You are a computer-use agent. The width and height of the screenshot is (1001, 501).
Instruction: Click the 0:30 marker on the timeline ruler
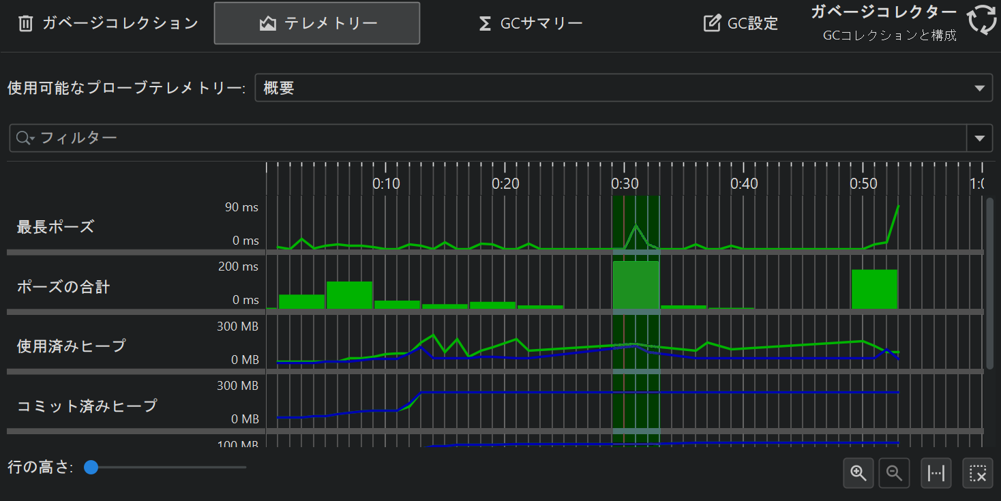(625, 183)
